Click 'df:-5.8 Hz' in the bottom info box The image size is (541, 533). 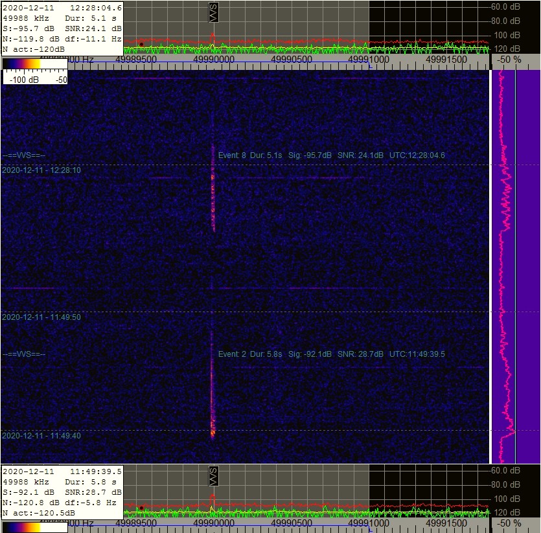coord(91,503)
